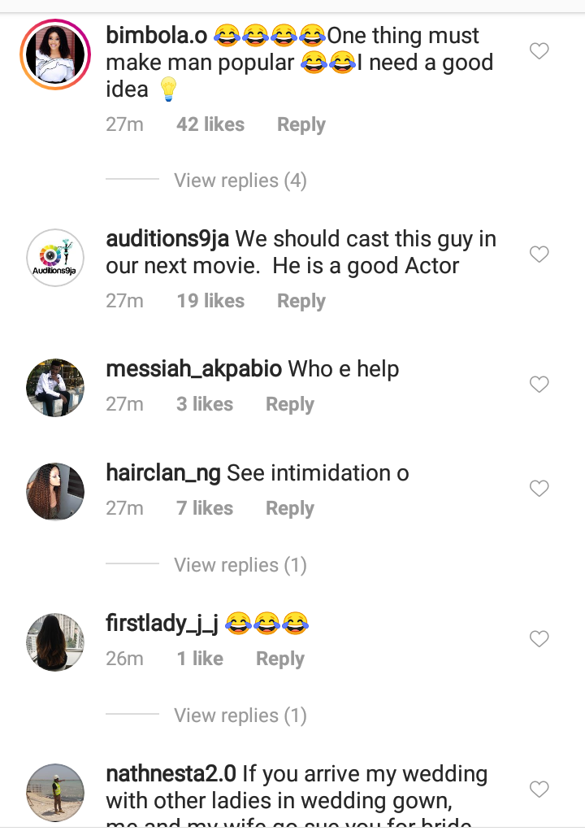The image size is (585, 831).
Task: View the 42 likes on bimbola.o's comment
Action: [x=210, y=124]
